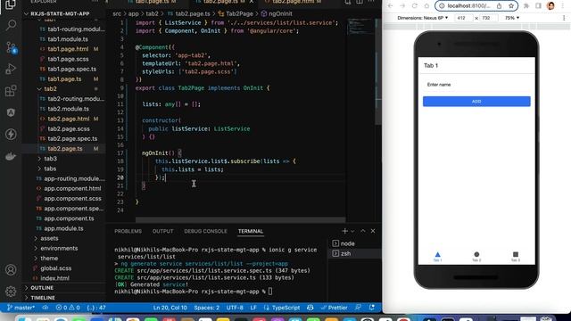This screenshot has width=571, height=321.
Task: Open the Extensions view
Action: pyautogui.click(x=11, y=91)
